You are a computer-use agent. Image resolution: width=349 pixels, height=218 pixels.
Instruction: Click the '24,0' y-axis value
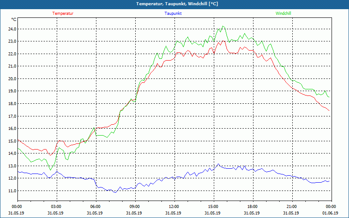tap(12, 29)
